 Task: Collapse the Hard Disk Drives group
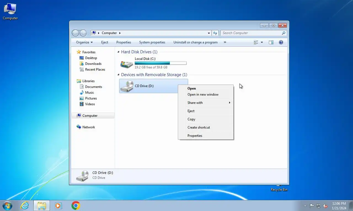pyautogui.click(x=119, y=52)
